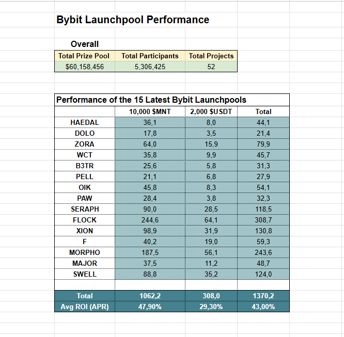This screenshot has height=337, width=344.
Task: Click the grand total 1370,2
Action: (263, 296)
